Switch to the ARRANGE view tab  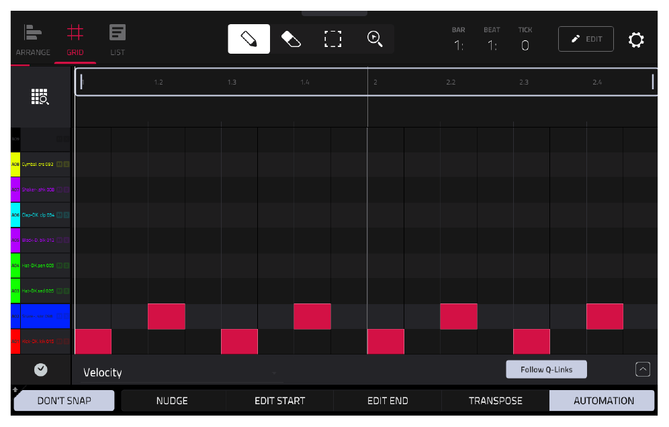(33, 40)
